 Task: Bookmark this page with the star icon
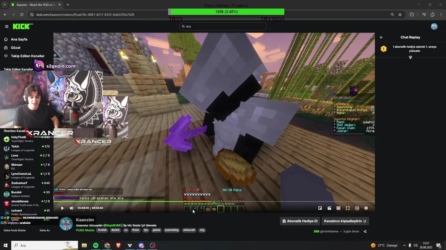click(x=400, y=15)
